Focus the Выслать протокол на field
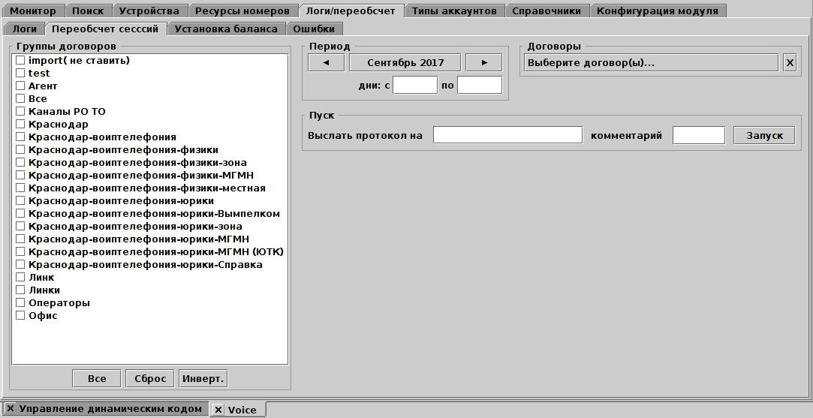This screenshot has width=813, height=418. click(507, 135)
